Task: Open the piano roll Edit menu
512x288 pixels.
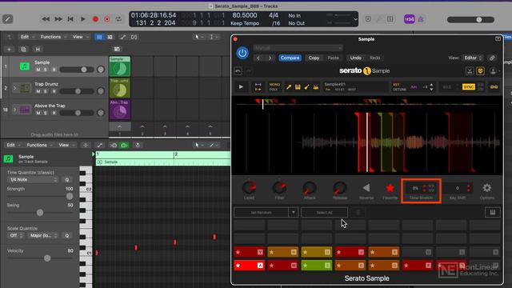Action: [x=13, y=145]
